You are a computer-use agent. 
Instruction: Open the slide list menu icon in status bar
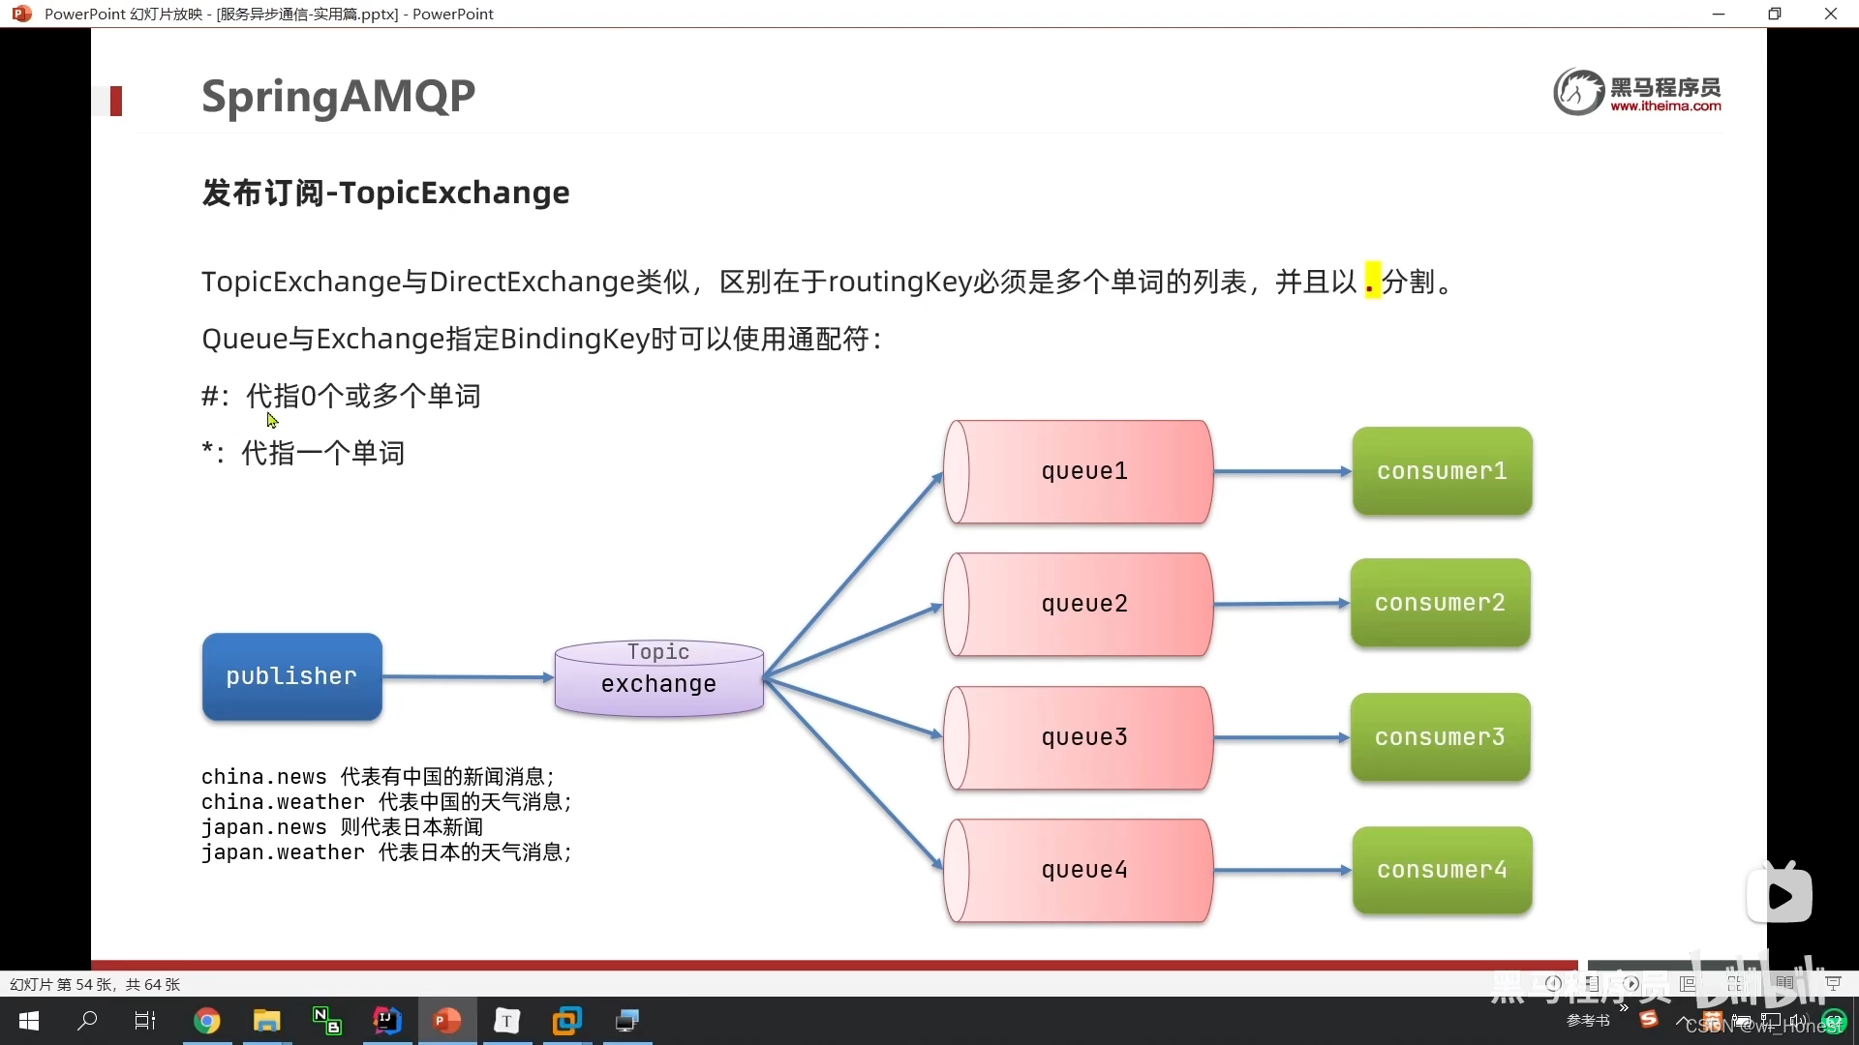click(x=1593, y=984)
